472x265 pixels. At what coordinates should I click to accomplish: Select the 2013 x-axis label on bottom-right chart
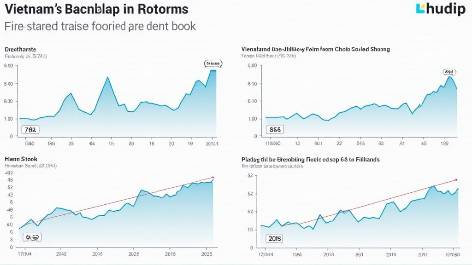click(328, 253)
